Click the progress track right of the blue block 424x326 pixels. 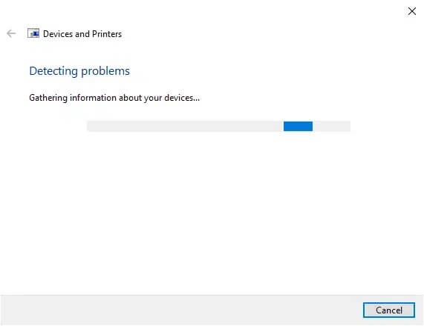click(x=331, y=126)
